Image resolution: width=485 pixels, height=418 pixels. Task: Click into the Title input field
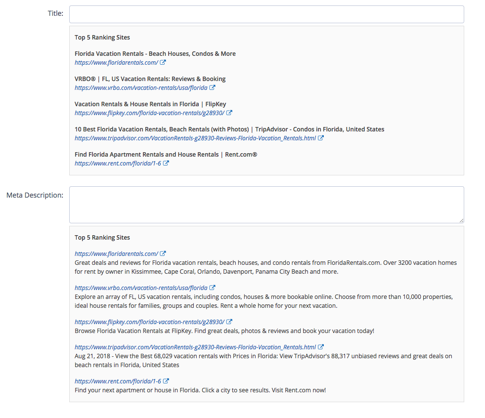click(x=266, y=14)
